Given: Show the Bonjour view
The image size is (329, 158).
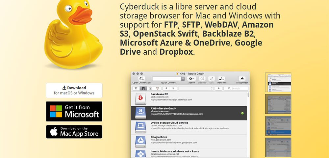Looking at the screenshot, I should click(158, 88).
